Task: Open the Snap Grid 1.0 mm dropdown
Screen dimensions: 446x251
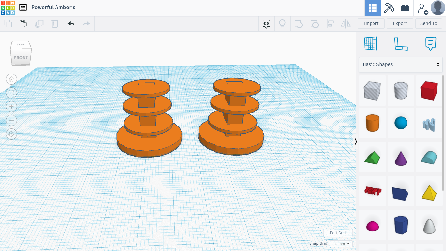Action: click(x=341, y=244)
